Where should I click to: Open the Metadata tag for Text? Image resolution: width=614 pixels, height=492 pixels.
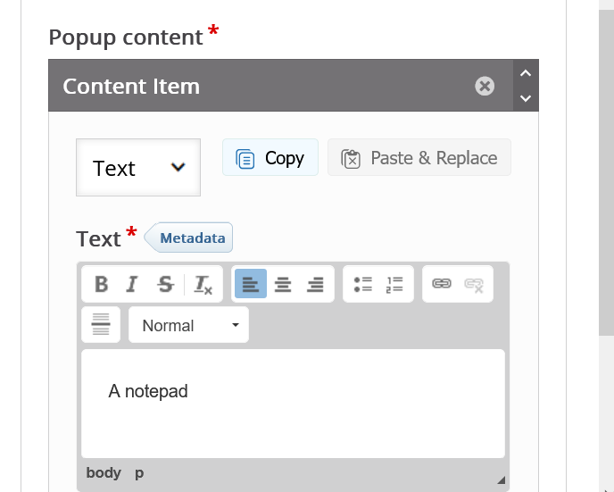pyautogui.click(x=190, y=238)
